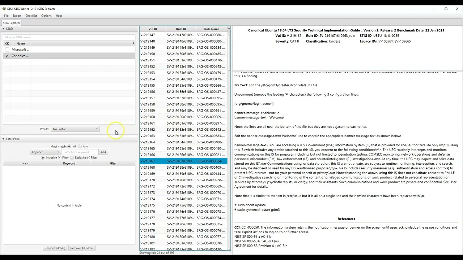Select rule V-219178

point(184,224)
